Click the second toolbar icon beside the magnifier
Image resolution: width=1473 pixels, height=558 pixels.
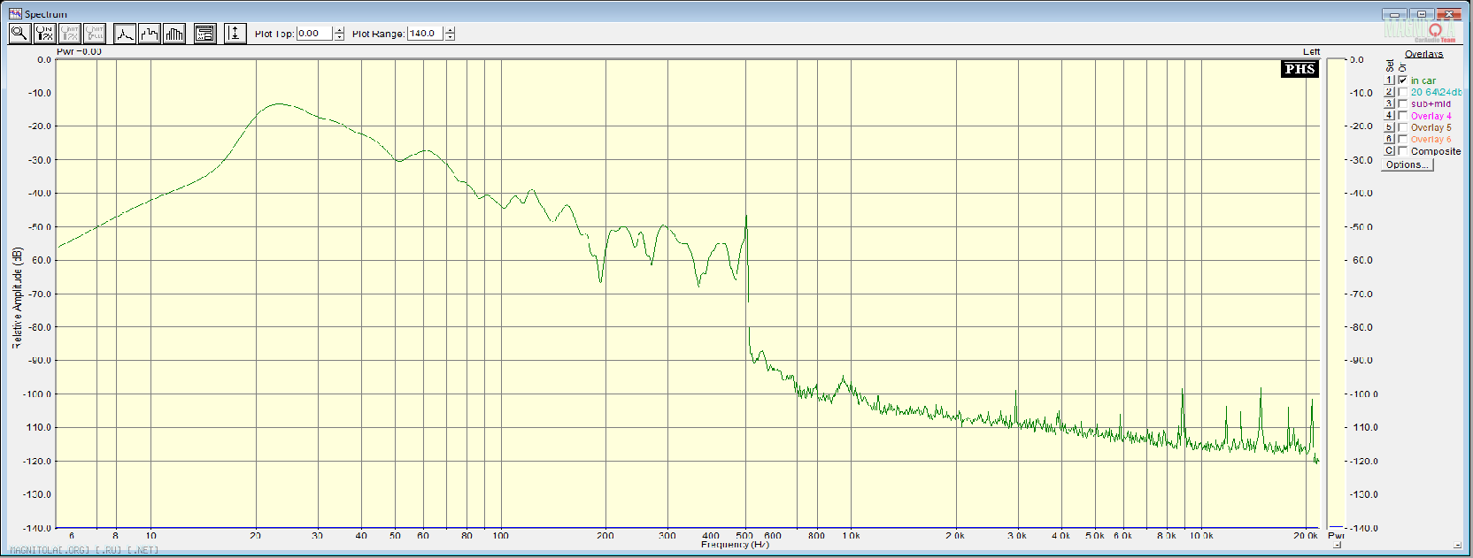tap(44, 34)
